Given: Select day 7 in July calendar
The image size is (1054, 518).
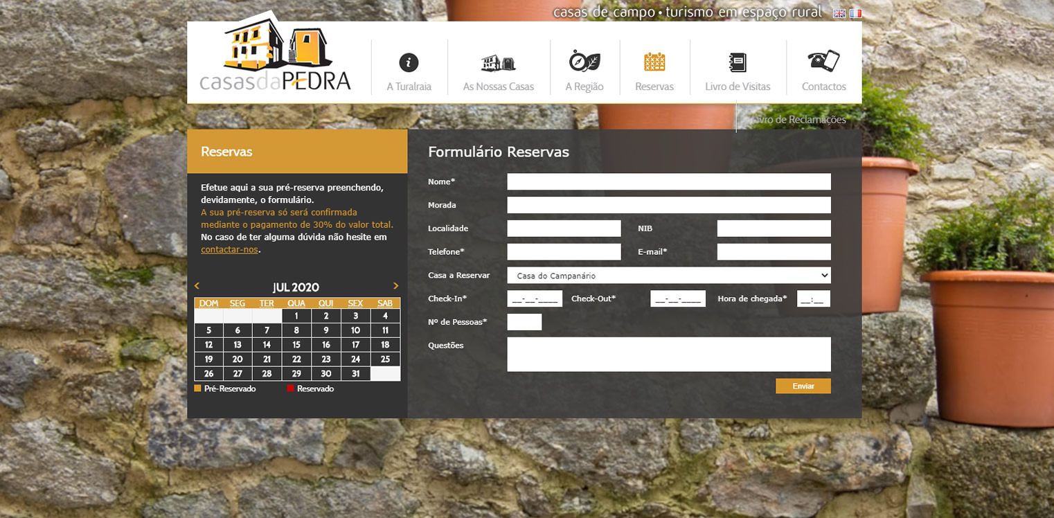Looking at the screenshot, I should click(x=267, y=330).
